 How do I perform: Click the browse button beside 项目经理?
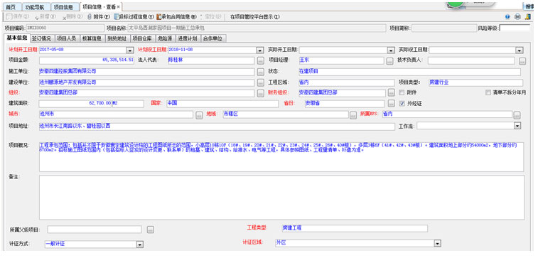[x=389, y=61]
